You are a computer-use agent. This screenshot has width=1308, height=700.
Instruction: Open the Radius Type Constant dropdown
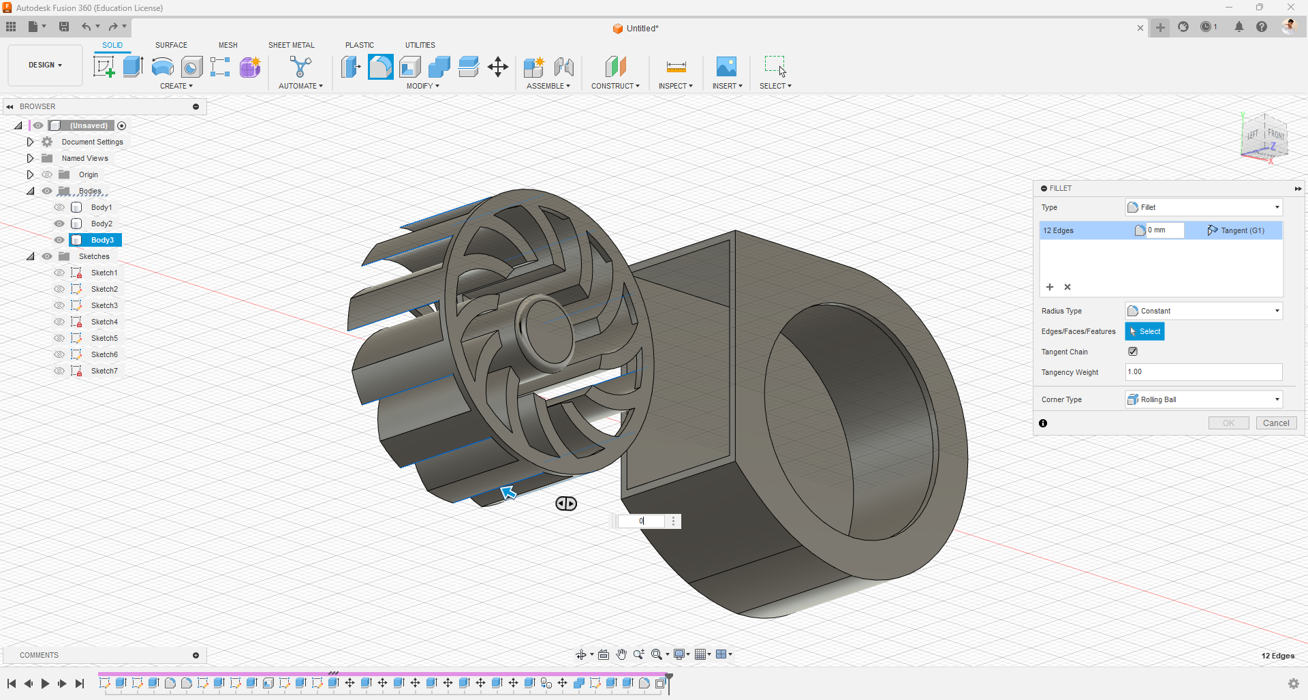[1204, 311]
